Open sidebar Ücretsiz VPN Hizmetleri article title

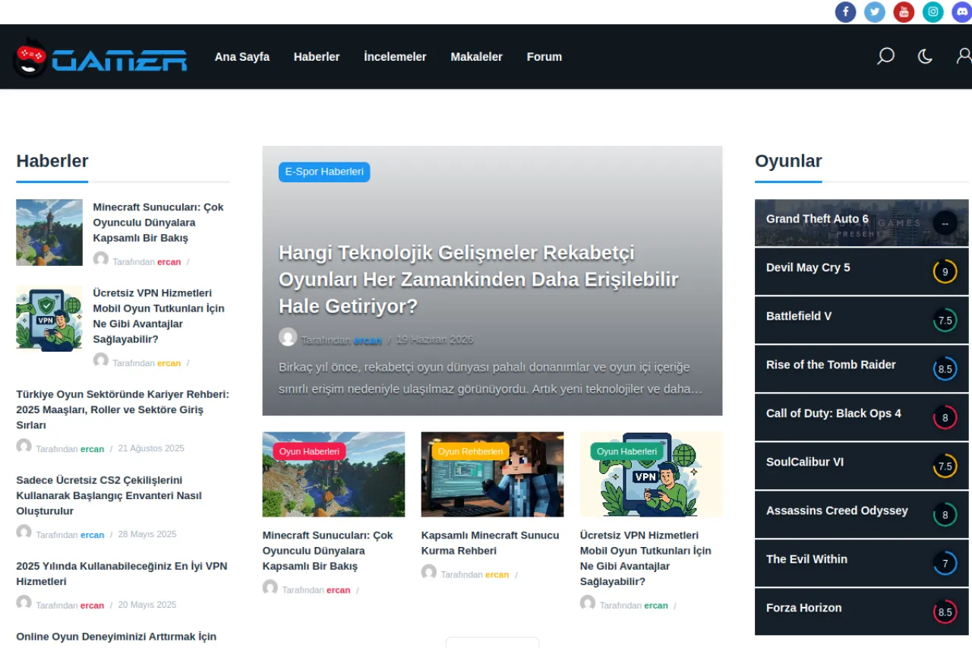tap(159, 316)
